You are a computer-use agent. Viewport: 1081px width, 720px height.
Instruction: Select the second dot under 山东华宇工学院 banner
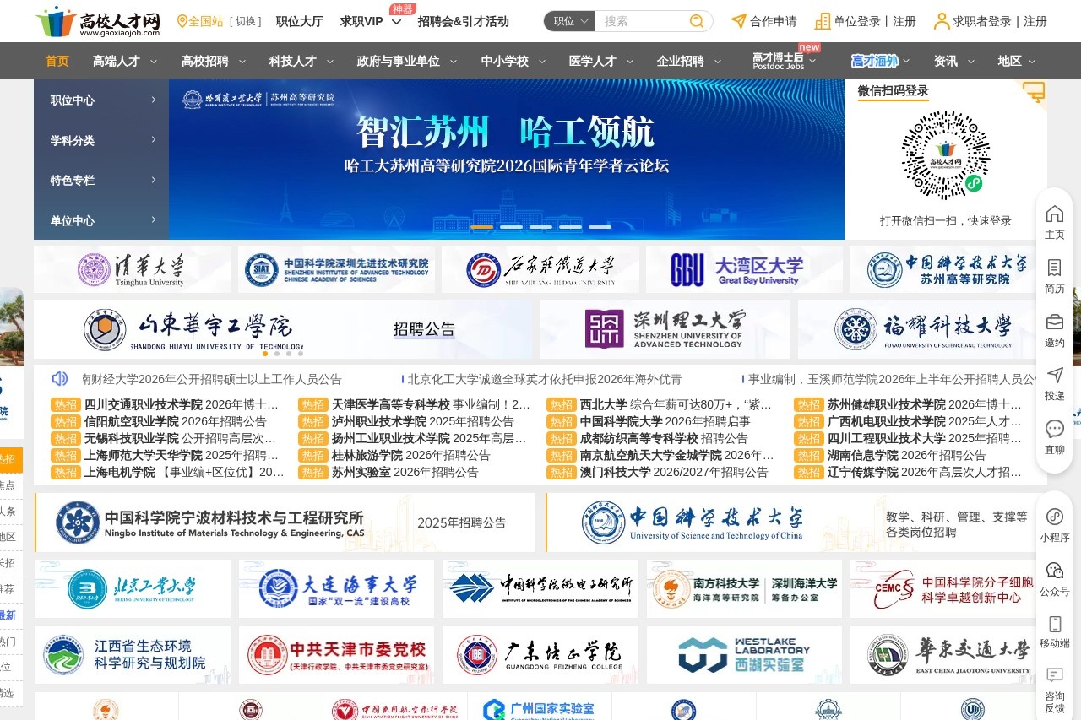(x=277, y=354)
